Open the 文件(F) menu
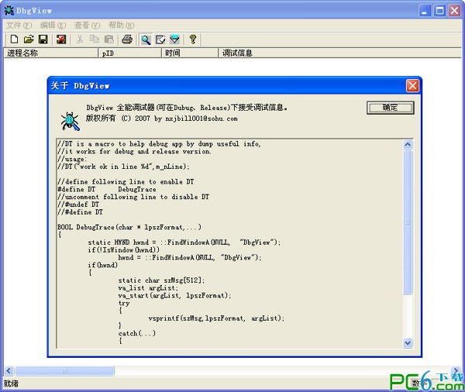Screen dimensions: 465x392 click(x=19, y=26)
